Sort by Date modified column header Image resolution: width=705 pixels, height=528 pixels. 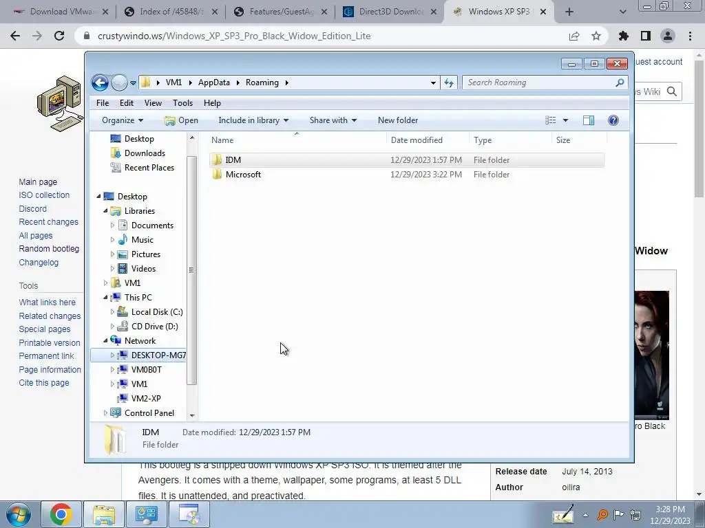coord(428,140)
